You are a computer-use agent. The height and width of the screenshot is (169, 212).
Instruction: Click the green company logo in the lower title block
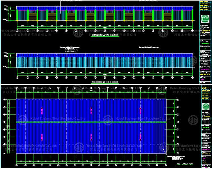coord(205,106)
